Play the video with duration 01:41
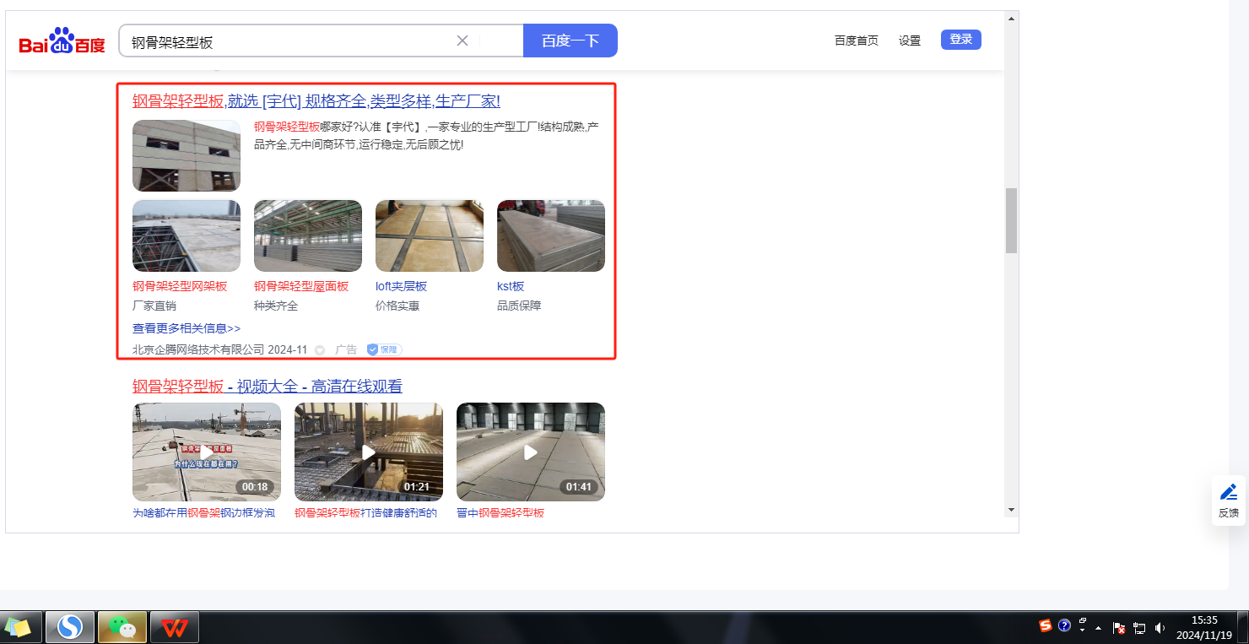Image resolution: width=1249 pixels, height=644 pixels. (531, 452)
